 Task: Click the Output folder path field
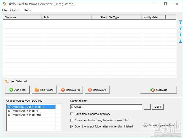(x=106, y=107)
